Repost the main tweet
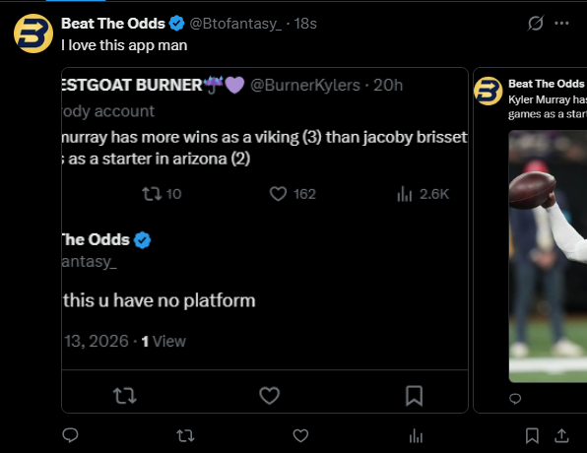This screenshot has height=453, width=587. pyautogui.click(x=185, y=435)
